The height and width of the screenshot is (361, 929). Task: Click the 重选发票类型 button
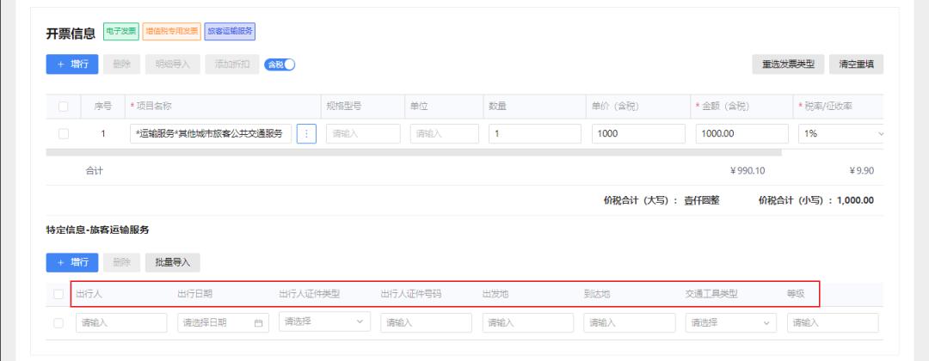[788, 64]
